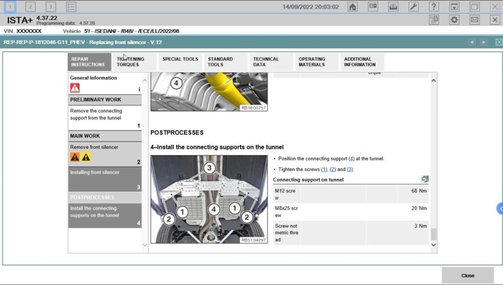
Task: Click the 20 Nm torque value
Action: [419, 208]
